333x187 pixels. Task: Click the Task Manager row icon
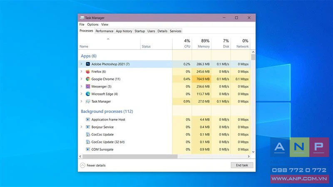click(x=88, y=101)
